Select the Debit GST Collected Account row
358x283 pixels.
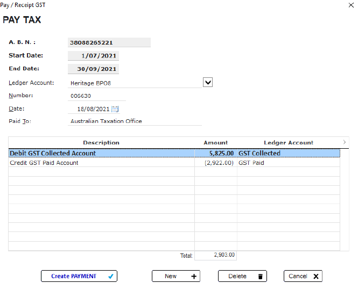click(174, 153)
